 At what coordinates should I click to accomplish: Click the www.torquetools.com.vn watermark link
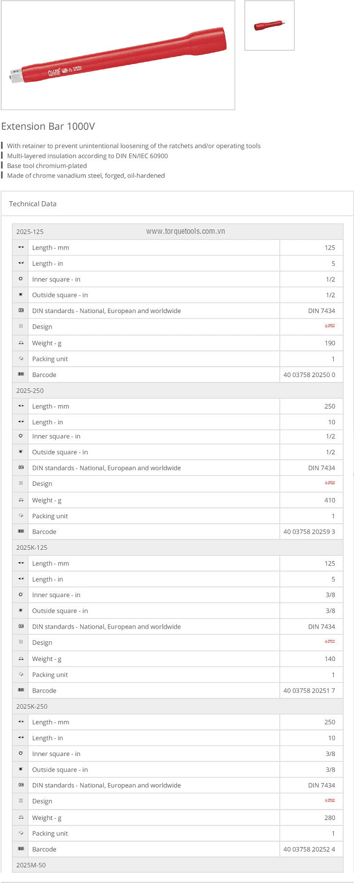[x=185, y=231]
